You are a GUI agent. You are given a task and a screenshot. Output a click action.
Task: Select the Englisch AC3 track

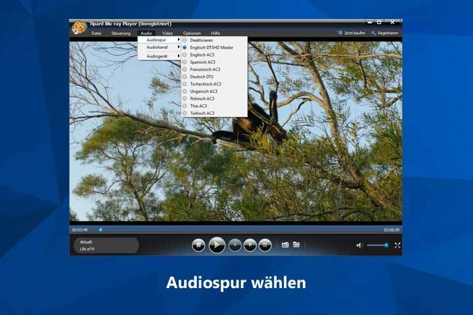pos(214,55)
